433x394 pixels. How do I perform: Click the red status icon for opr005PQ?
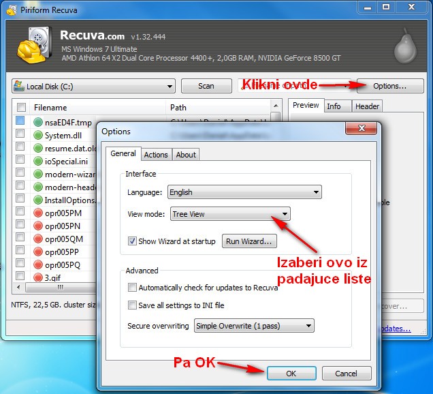tap(38, 264)
